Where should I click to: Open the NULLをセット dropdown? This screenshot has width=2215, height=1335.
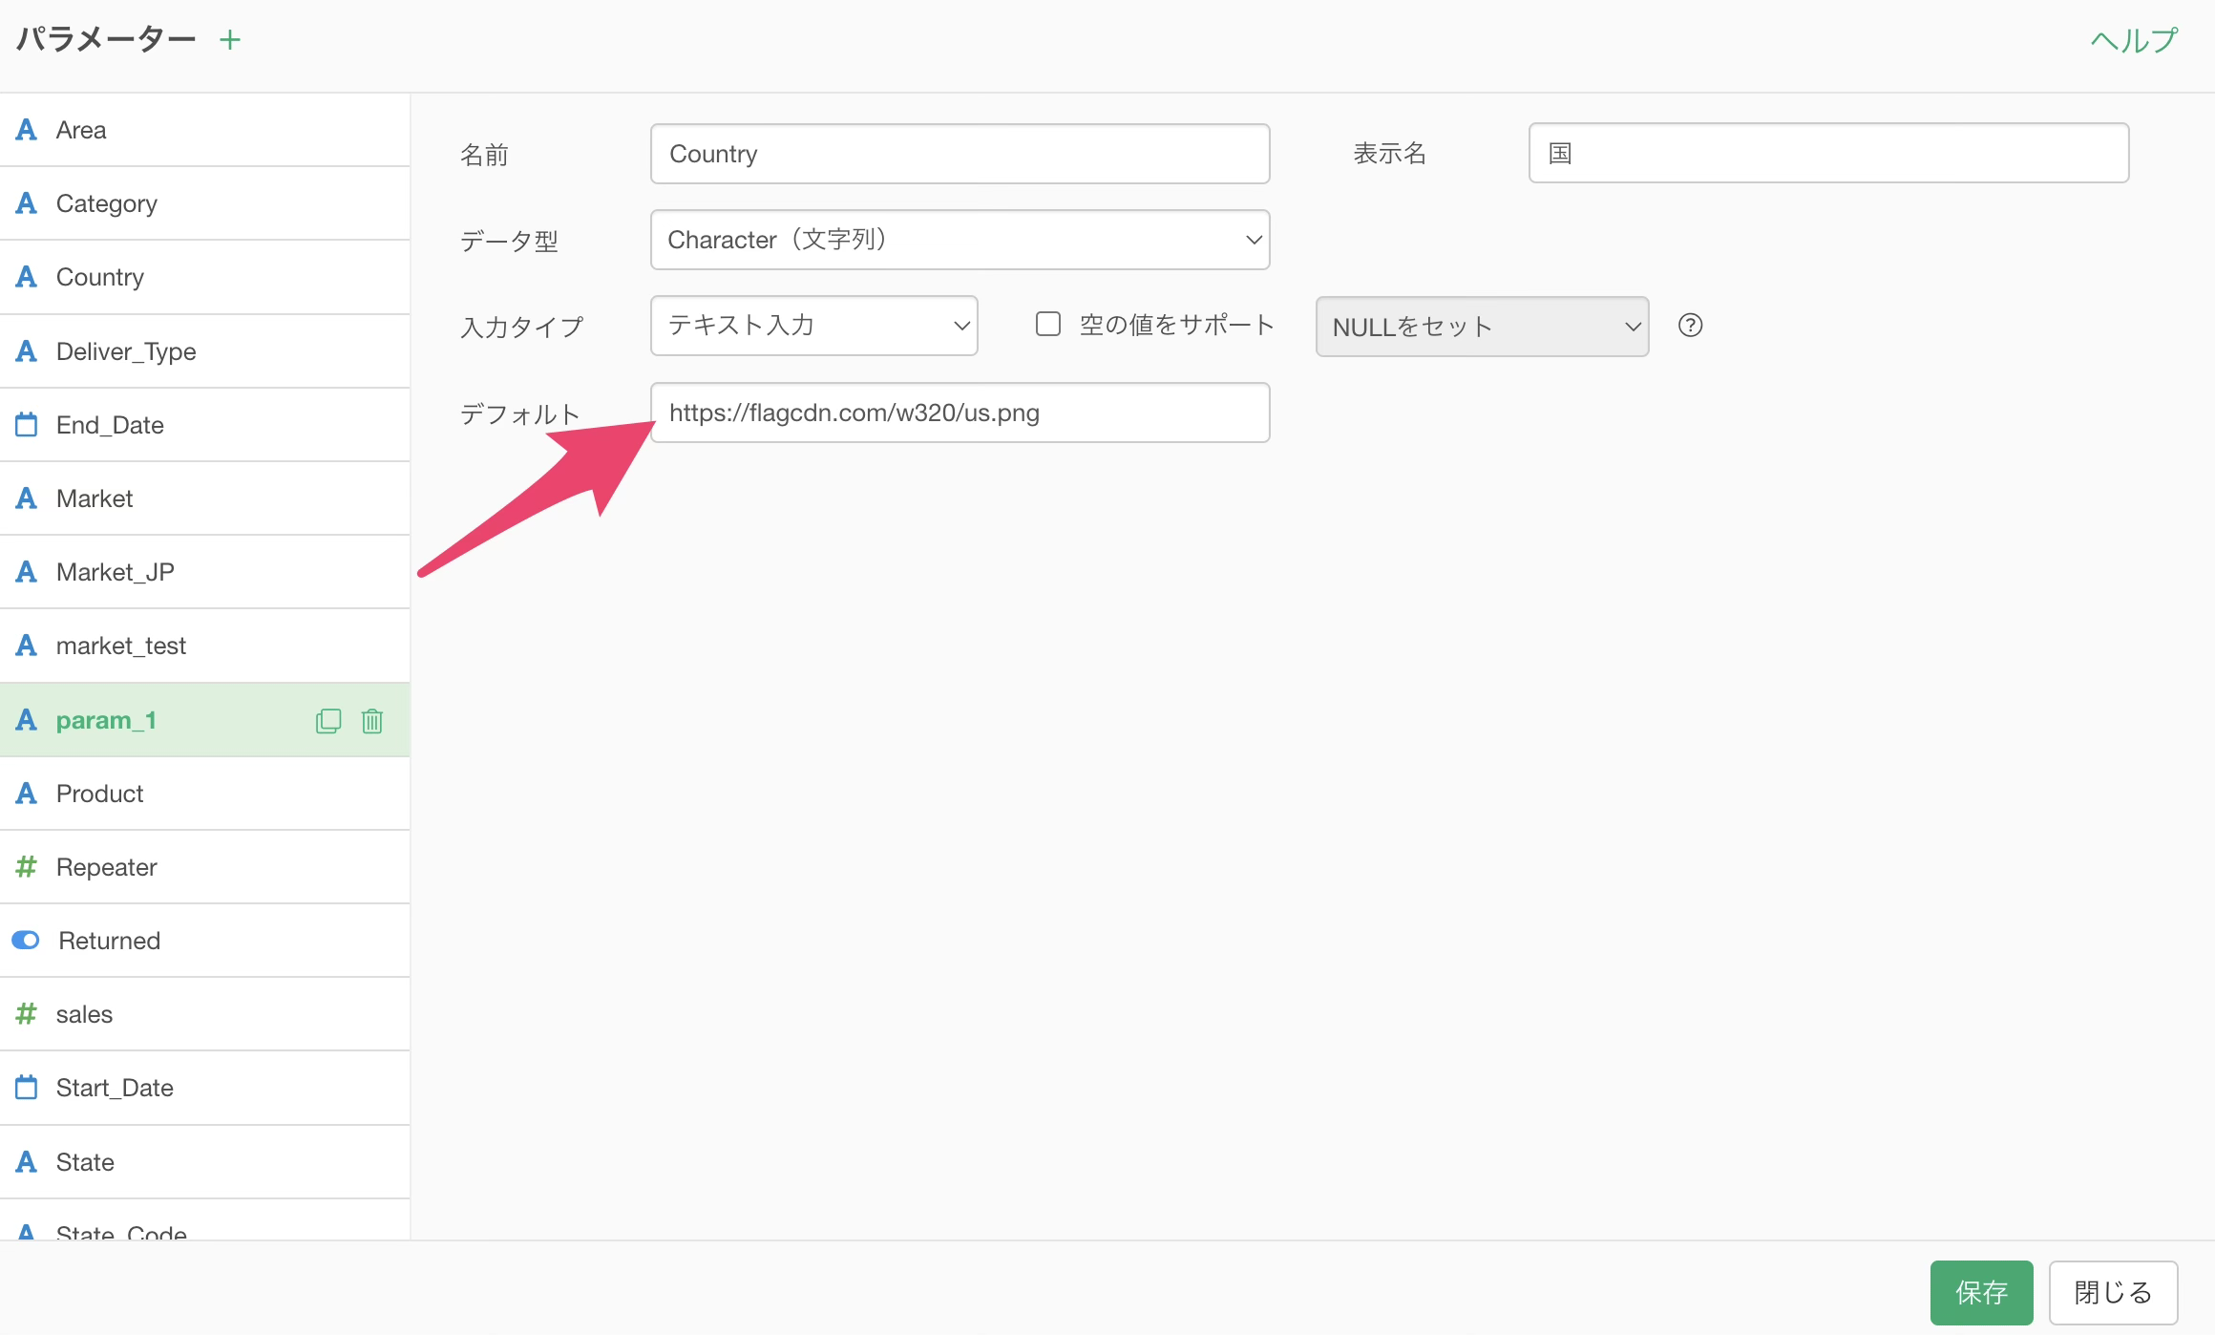(1482, 327)
